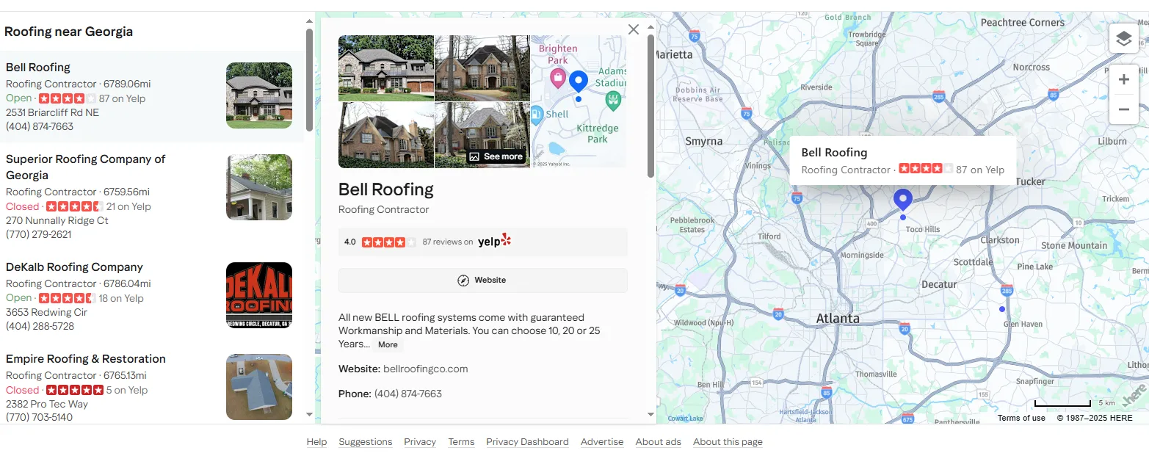Open the About this page link

pyautogui.click(x=728, y=442)
